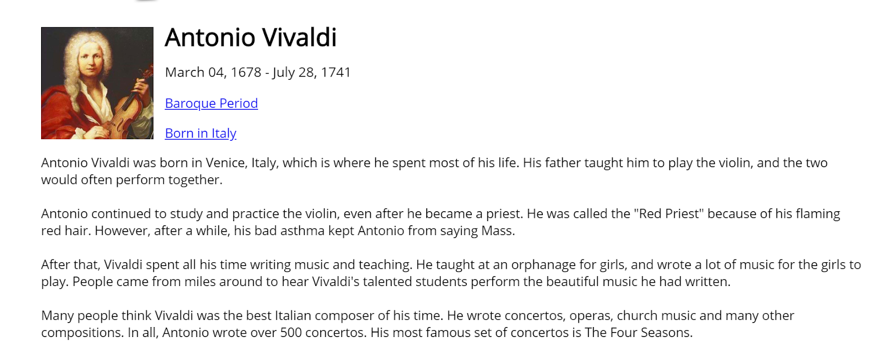Viewport: 888px width, 347px height.
Task: Click "The Four Seasons" in the last paragraph
Action: tap(638, 333)
